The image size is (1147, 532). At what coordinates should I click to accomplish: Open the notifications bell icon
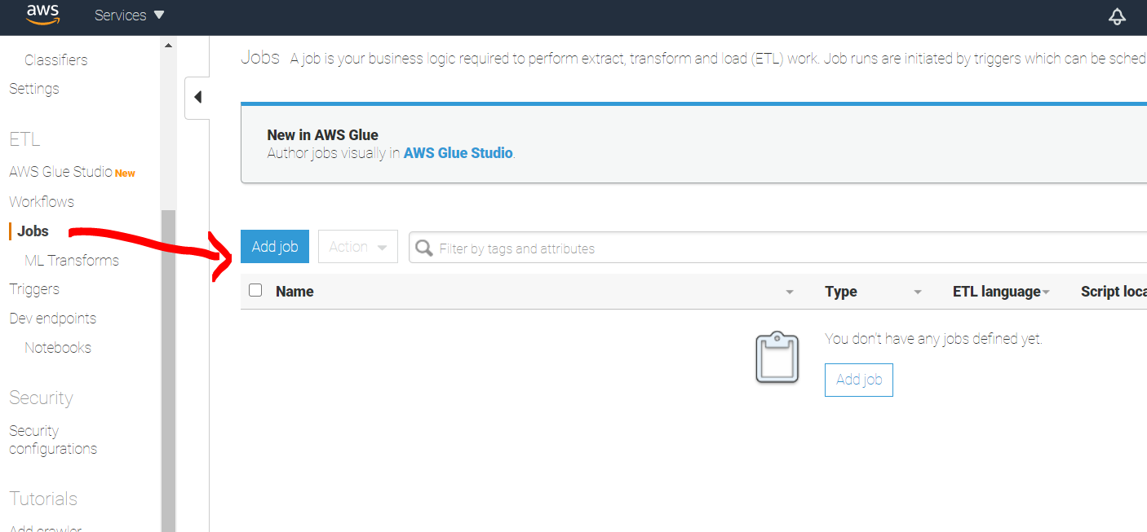click(1117, 16)
